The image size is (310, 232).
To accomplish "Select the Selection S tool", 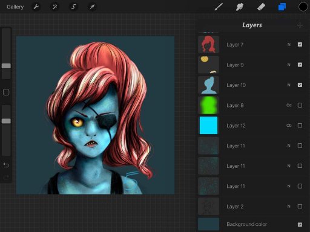I will point(74,7).
